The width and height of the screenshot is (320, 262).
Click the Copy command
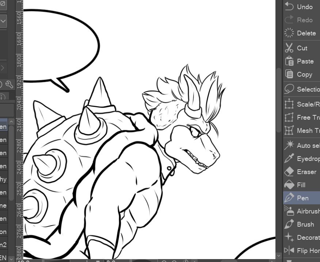point(302,74)
